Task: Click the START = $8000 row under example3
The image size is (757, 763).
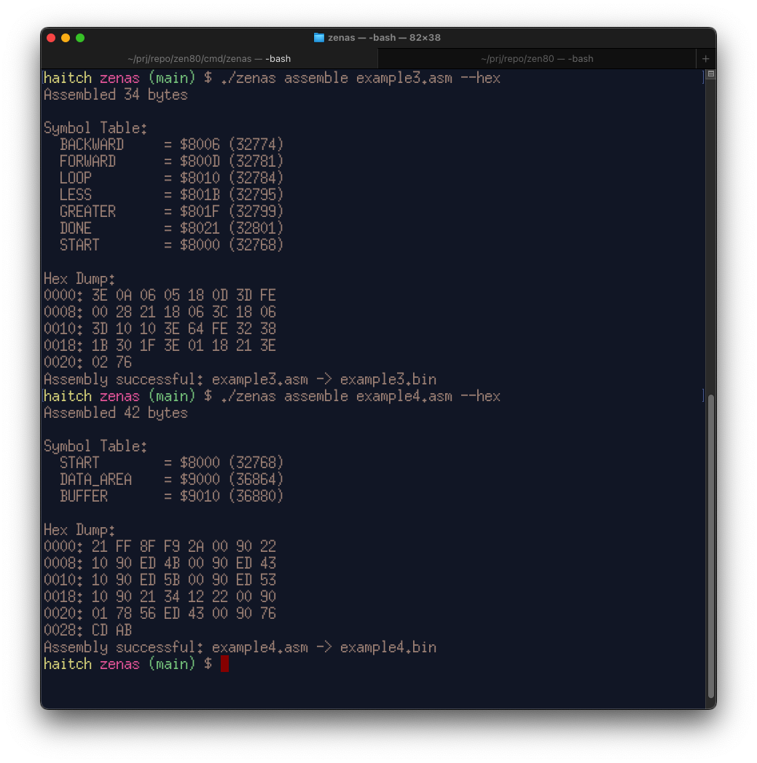Action: coord(171,245)
